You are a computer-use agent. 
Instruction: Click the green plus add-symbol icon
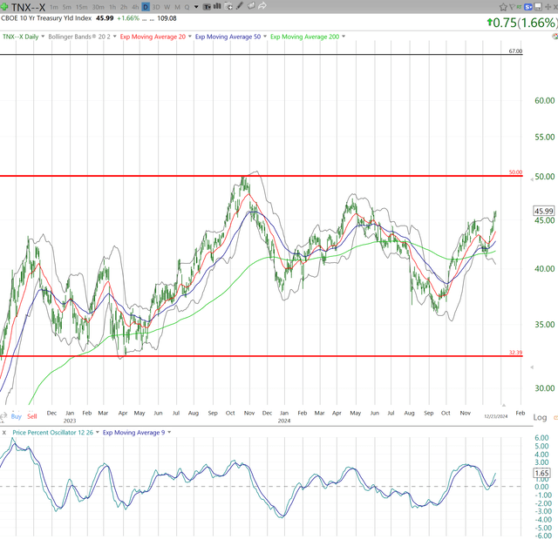(x=4, y=7)
